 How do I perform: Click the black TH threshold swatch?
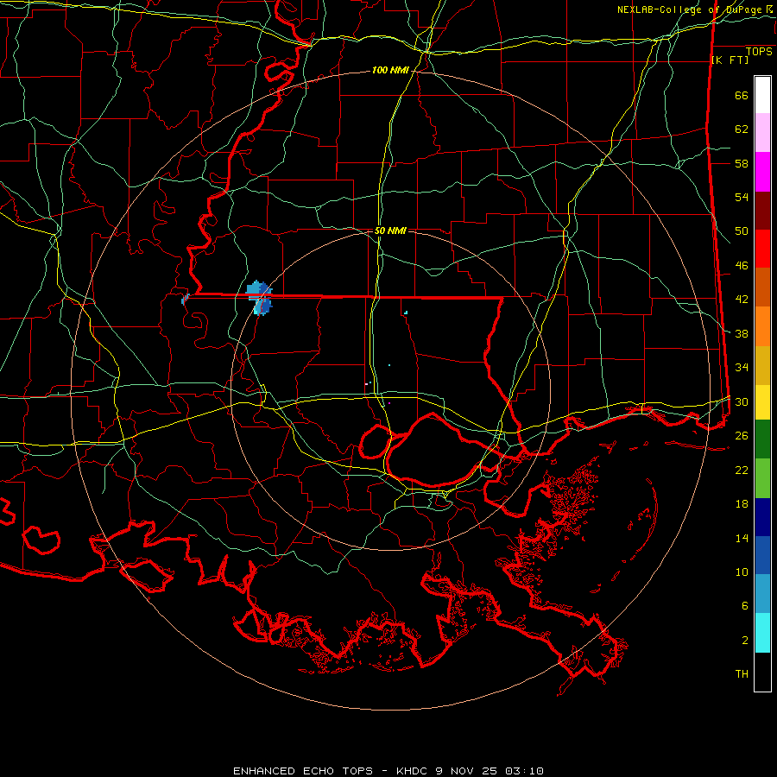point(762,672)
